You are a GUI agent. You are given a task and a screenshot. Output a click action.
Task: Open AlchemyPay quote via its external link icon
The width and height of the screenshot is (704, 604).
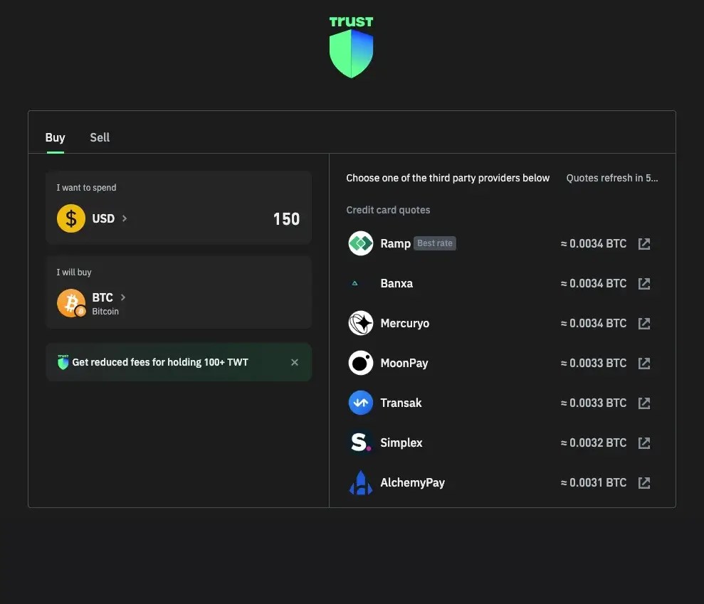coord(644,482)
